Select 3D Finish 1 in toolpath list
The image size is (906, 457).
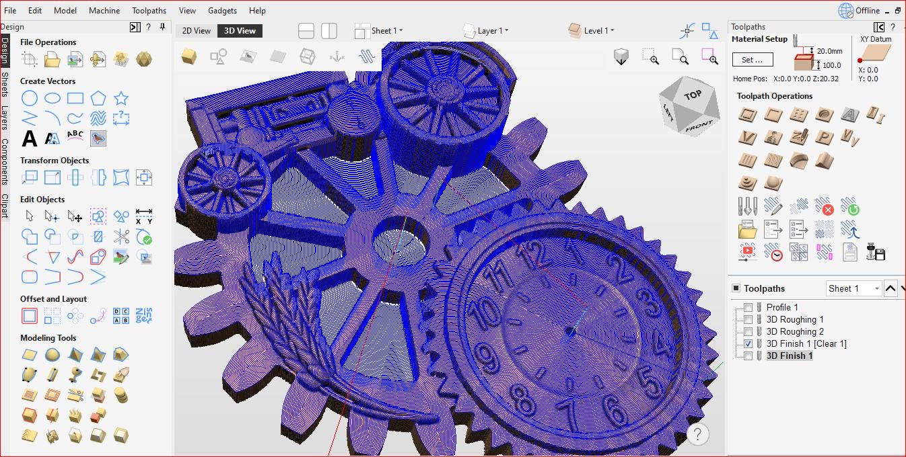click(x=790, y=356)
